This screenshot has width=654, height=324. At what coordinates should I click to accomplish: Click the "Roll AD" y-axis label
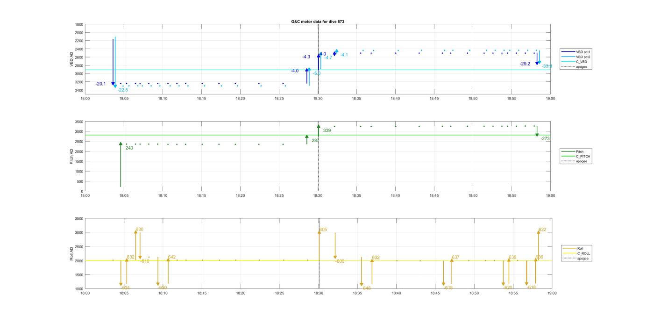point(71,253)
